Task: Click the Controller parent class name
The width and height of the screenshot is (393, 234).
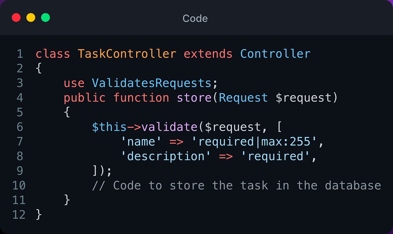Action: (x=275, y=54)
